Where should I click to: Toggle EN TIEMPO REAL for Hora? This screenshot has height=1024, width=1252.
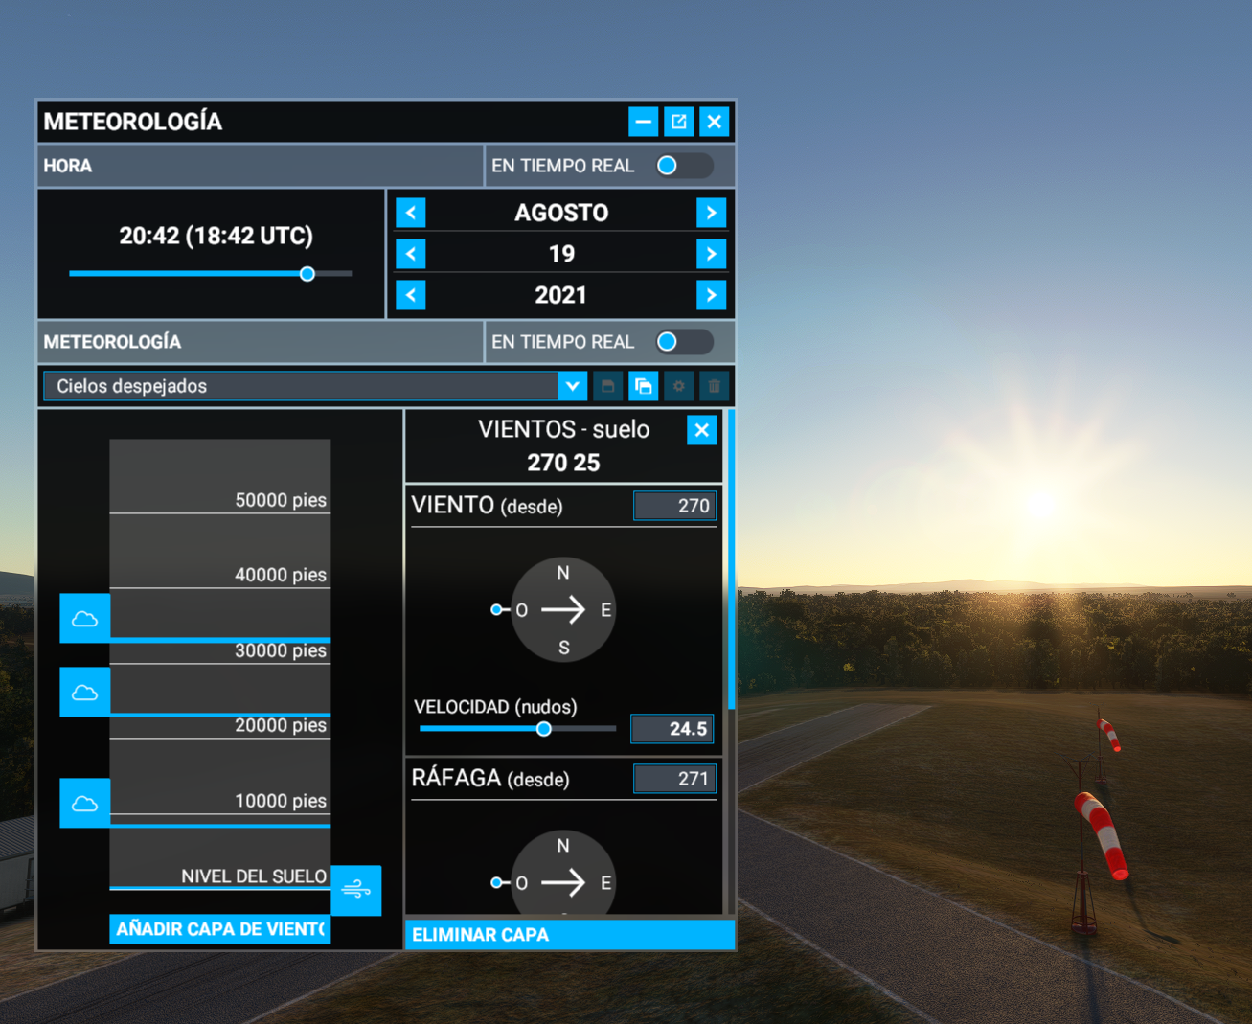point(684,166)
